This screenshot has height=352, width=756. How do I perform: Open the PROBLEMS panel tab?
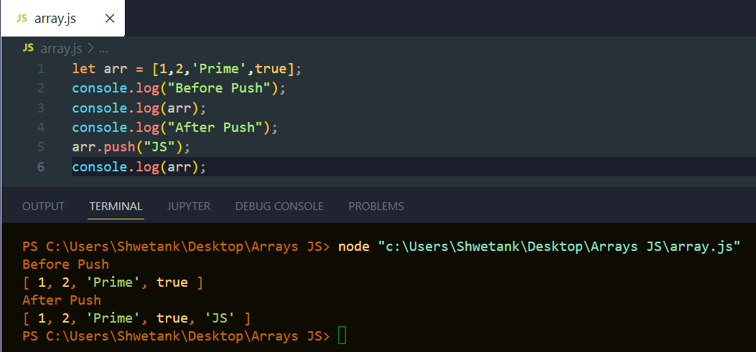tap(376, 206)
